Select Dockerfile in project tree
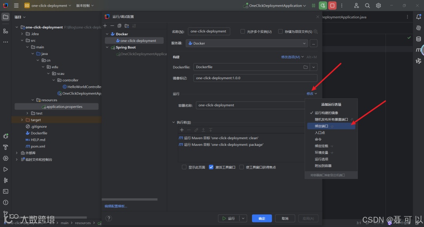The width and height of the screenshot is (424, 227). pyautogui.click(x=39, y=133)
